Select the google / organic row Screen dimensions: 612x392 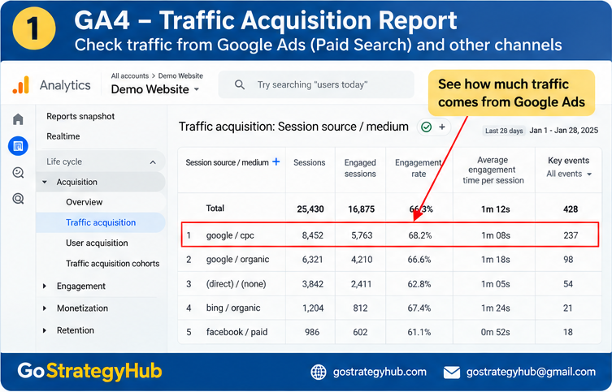tap(390, 260)
